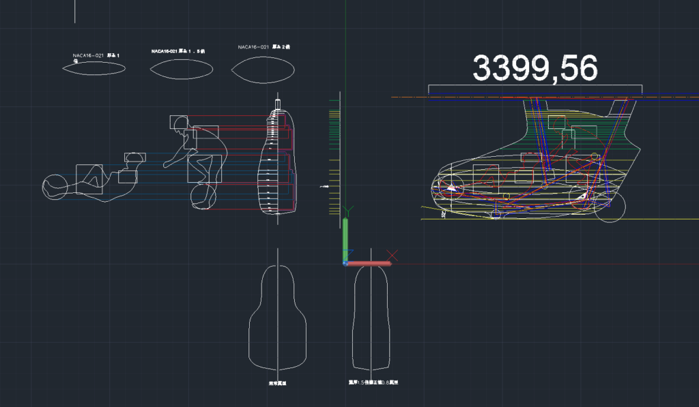The image size is (699, 407).
Task: Click the label containing 1.5 and 0.8 values
Action: click(373, 383)
